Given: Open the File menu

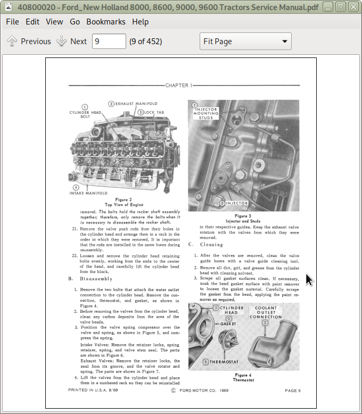Looking at the screenshot, I should click(12, 22).
